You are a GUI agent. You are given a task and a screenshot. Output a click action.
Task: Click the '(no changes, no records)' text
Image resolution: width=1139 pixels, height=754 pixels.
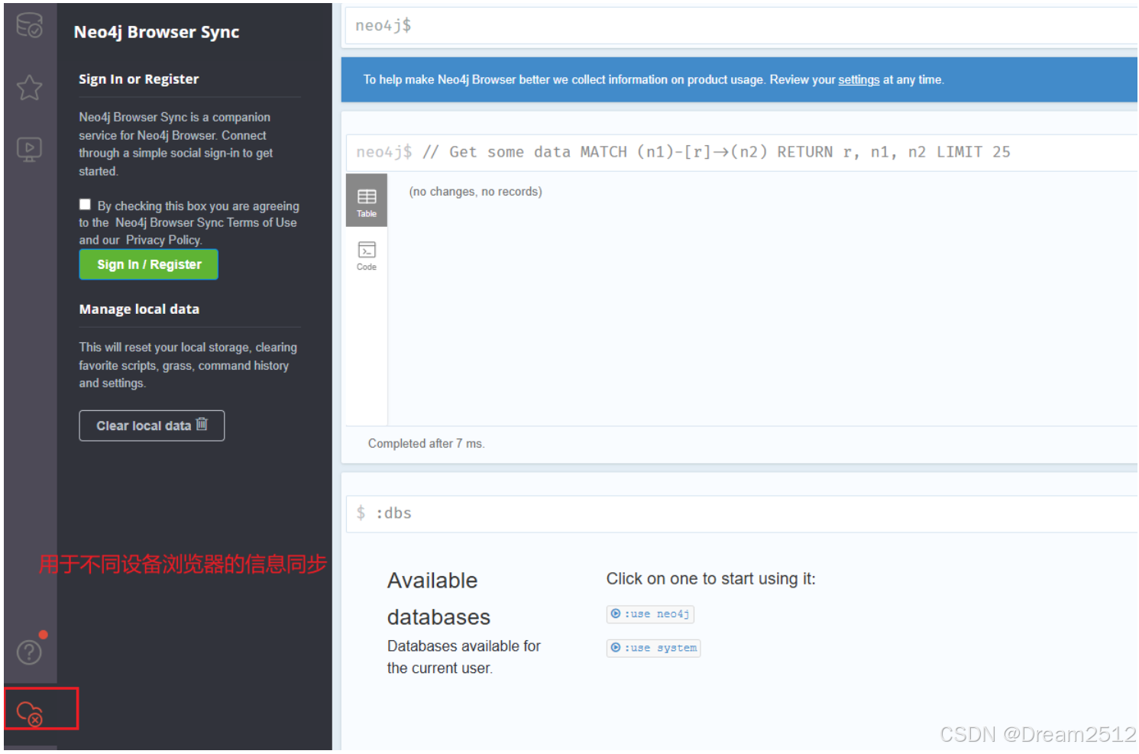(x=475, y=192)
